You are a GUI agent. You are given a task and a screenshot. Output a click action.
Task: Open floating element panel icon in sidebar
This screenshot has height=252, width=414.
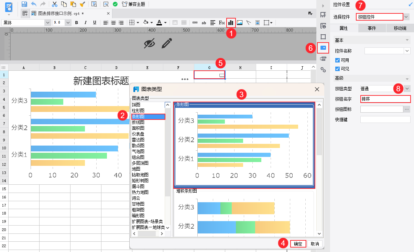(x=323, y=37)
